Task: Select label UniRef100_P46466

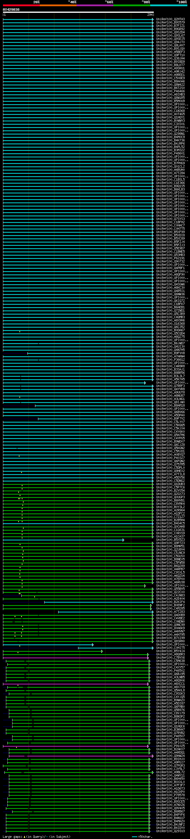Action: (170, 91)
